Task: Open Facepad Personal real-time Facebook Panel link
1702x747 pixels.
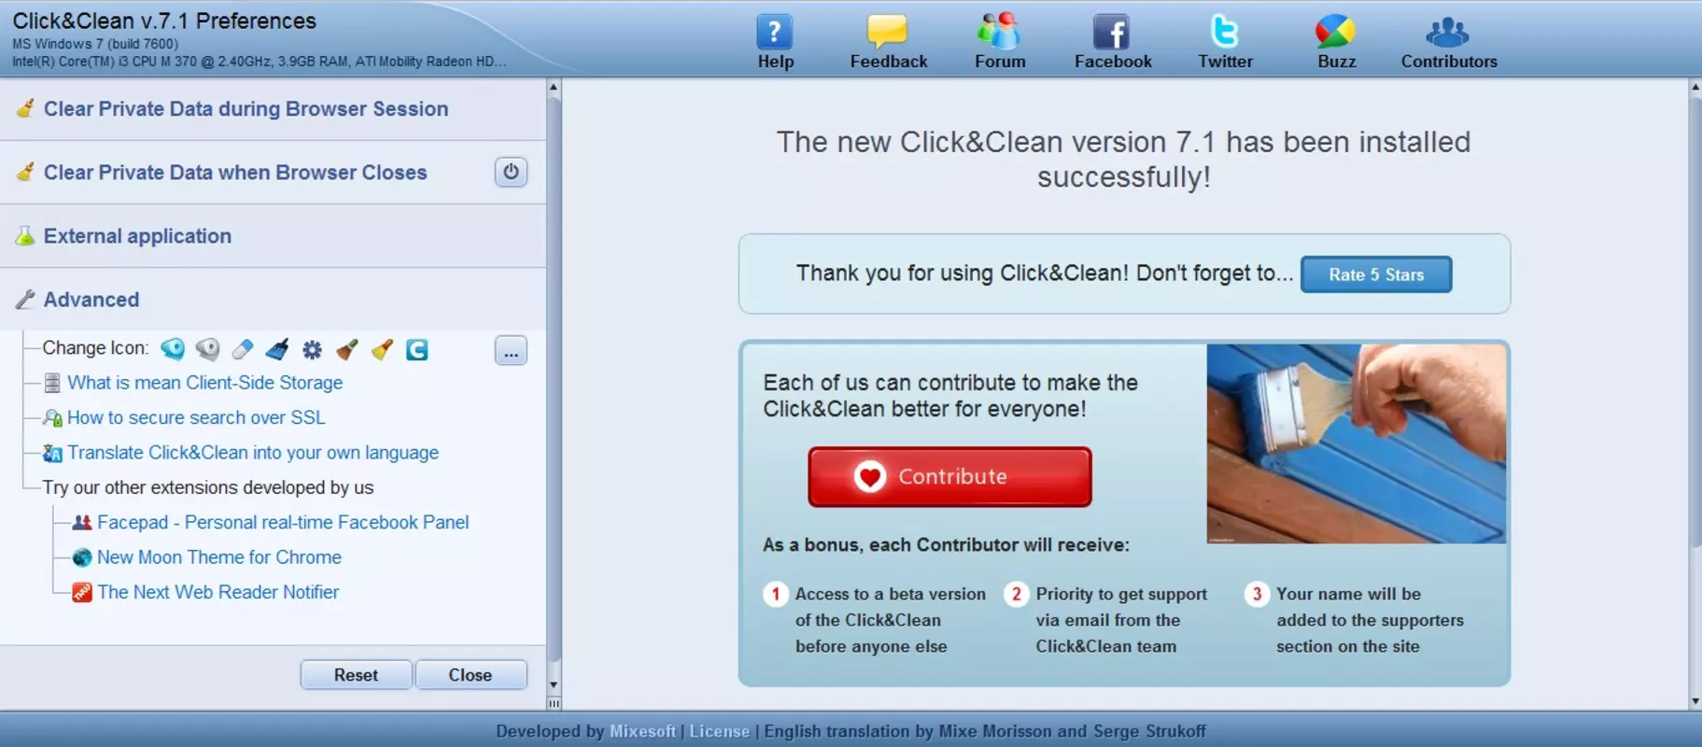Action: [x=283, y=523]
